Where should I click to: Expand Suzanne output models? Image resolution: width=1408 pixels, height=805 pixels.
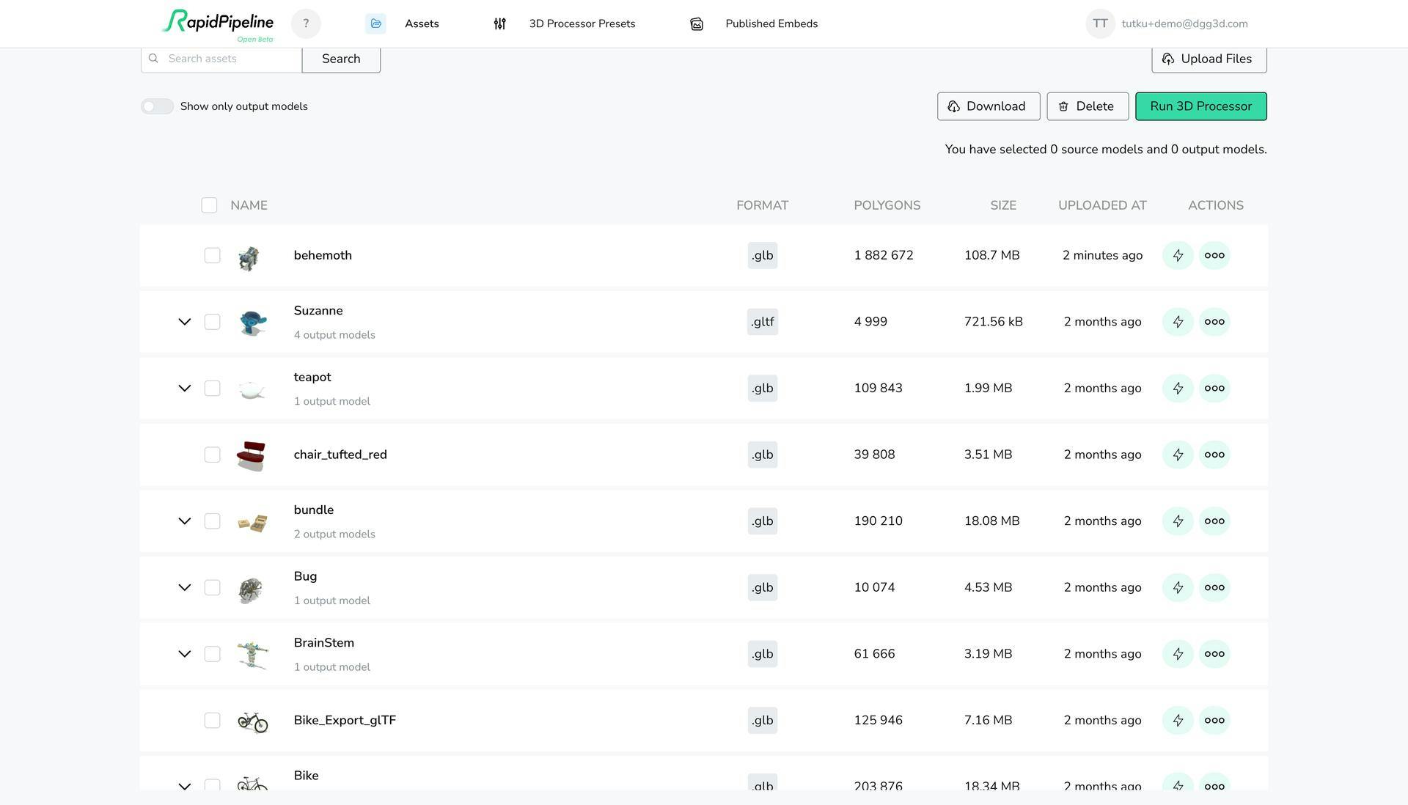185,322
